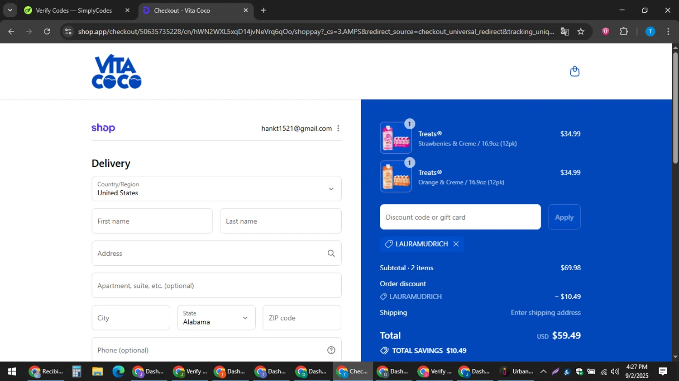Open the Recibi... Chrome taskbar window
Image resolution: width=679 pixels, height=381 pixels.
tap(46, 372)
